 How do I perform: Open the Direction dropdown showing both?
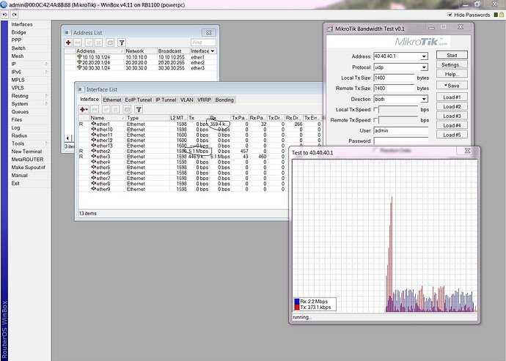coord(424,99)
